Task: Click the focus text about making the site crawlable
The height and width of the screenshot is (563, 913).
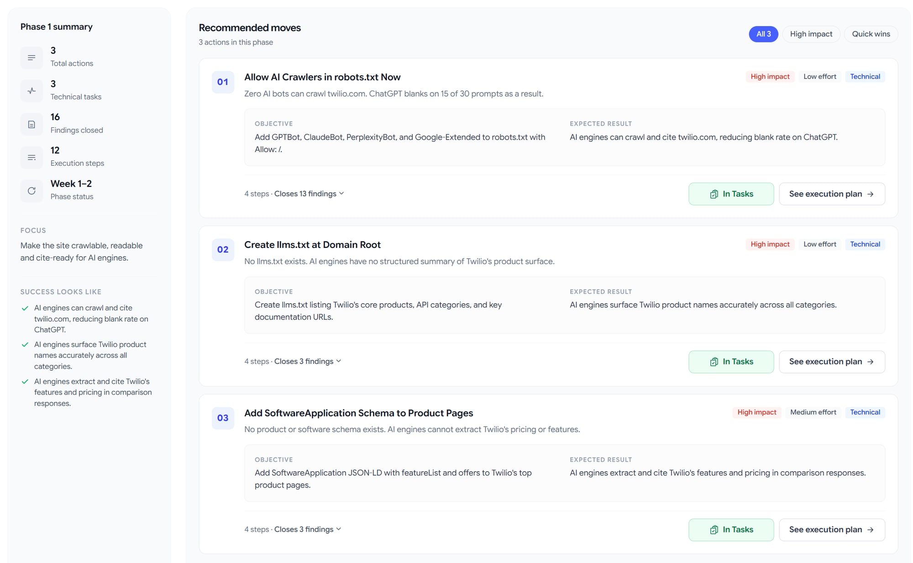Action: (82, 252)
